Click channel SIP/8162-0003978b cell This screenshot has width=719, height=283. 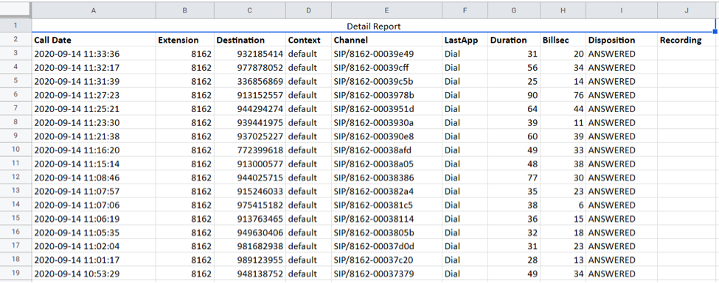[386, 95]
